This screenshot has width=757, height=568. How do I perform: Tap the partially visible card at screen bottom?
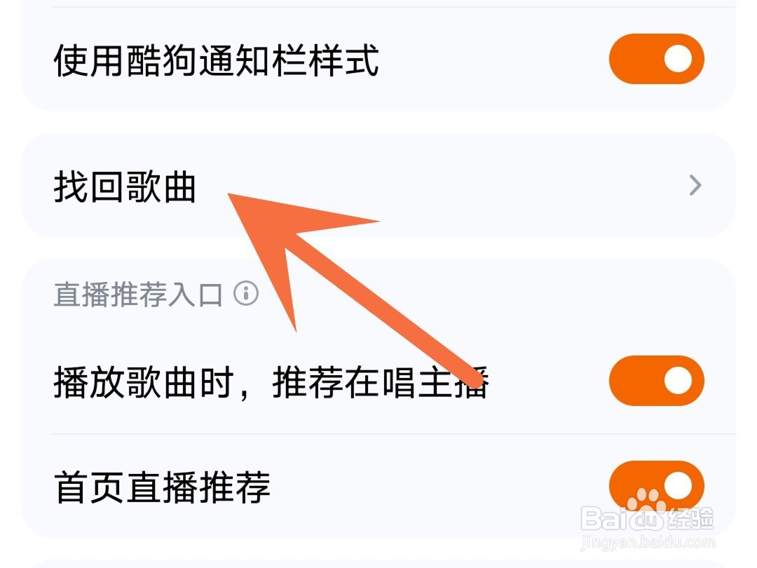[x=378, y=564]
